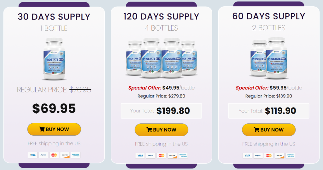Screen dimensions: 323x170
Task: Click the 120 DAYS SUPPLY heading
Action: 161,17
